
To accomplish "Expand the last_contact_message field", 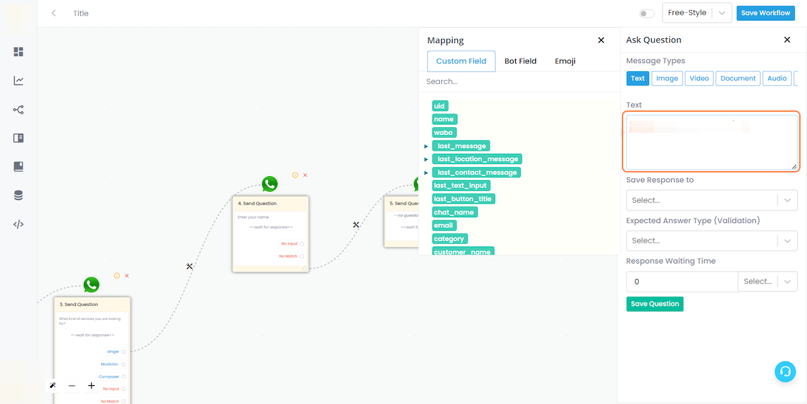I will pos(426,173).
